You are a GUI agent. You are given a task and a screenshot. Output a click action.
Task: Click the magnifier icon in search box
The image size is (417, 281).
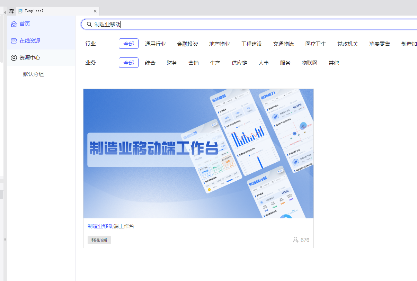tap(89, 24)
